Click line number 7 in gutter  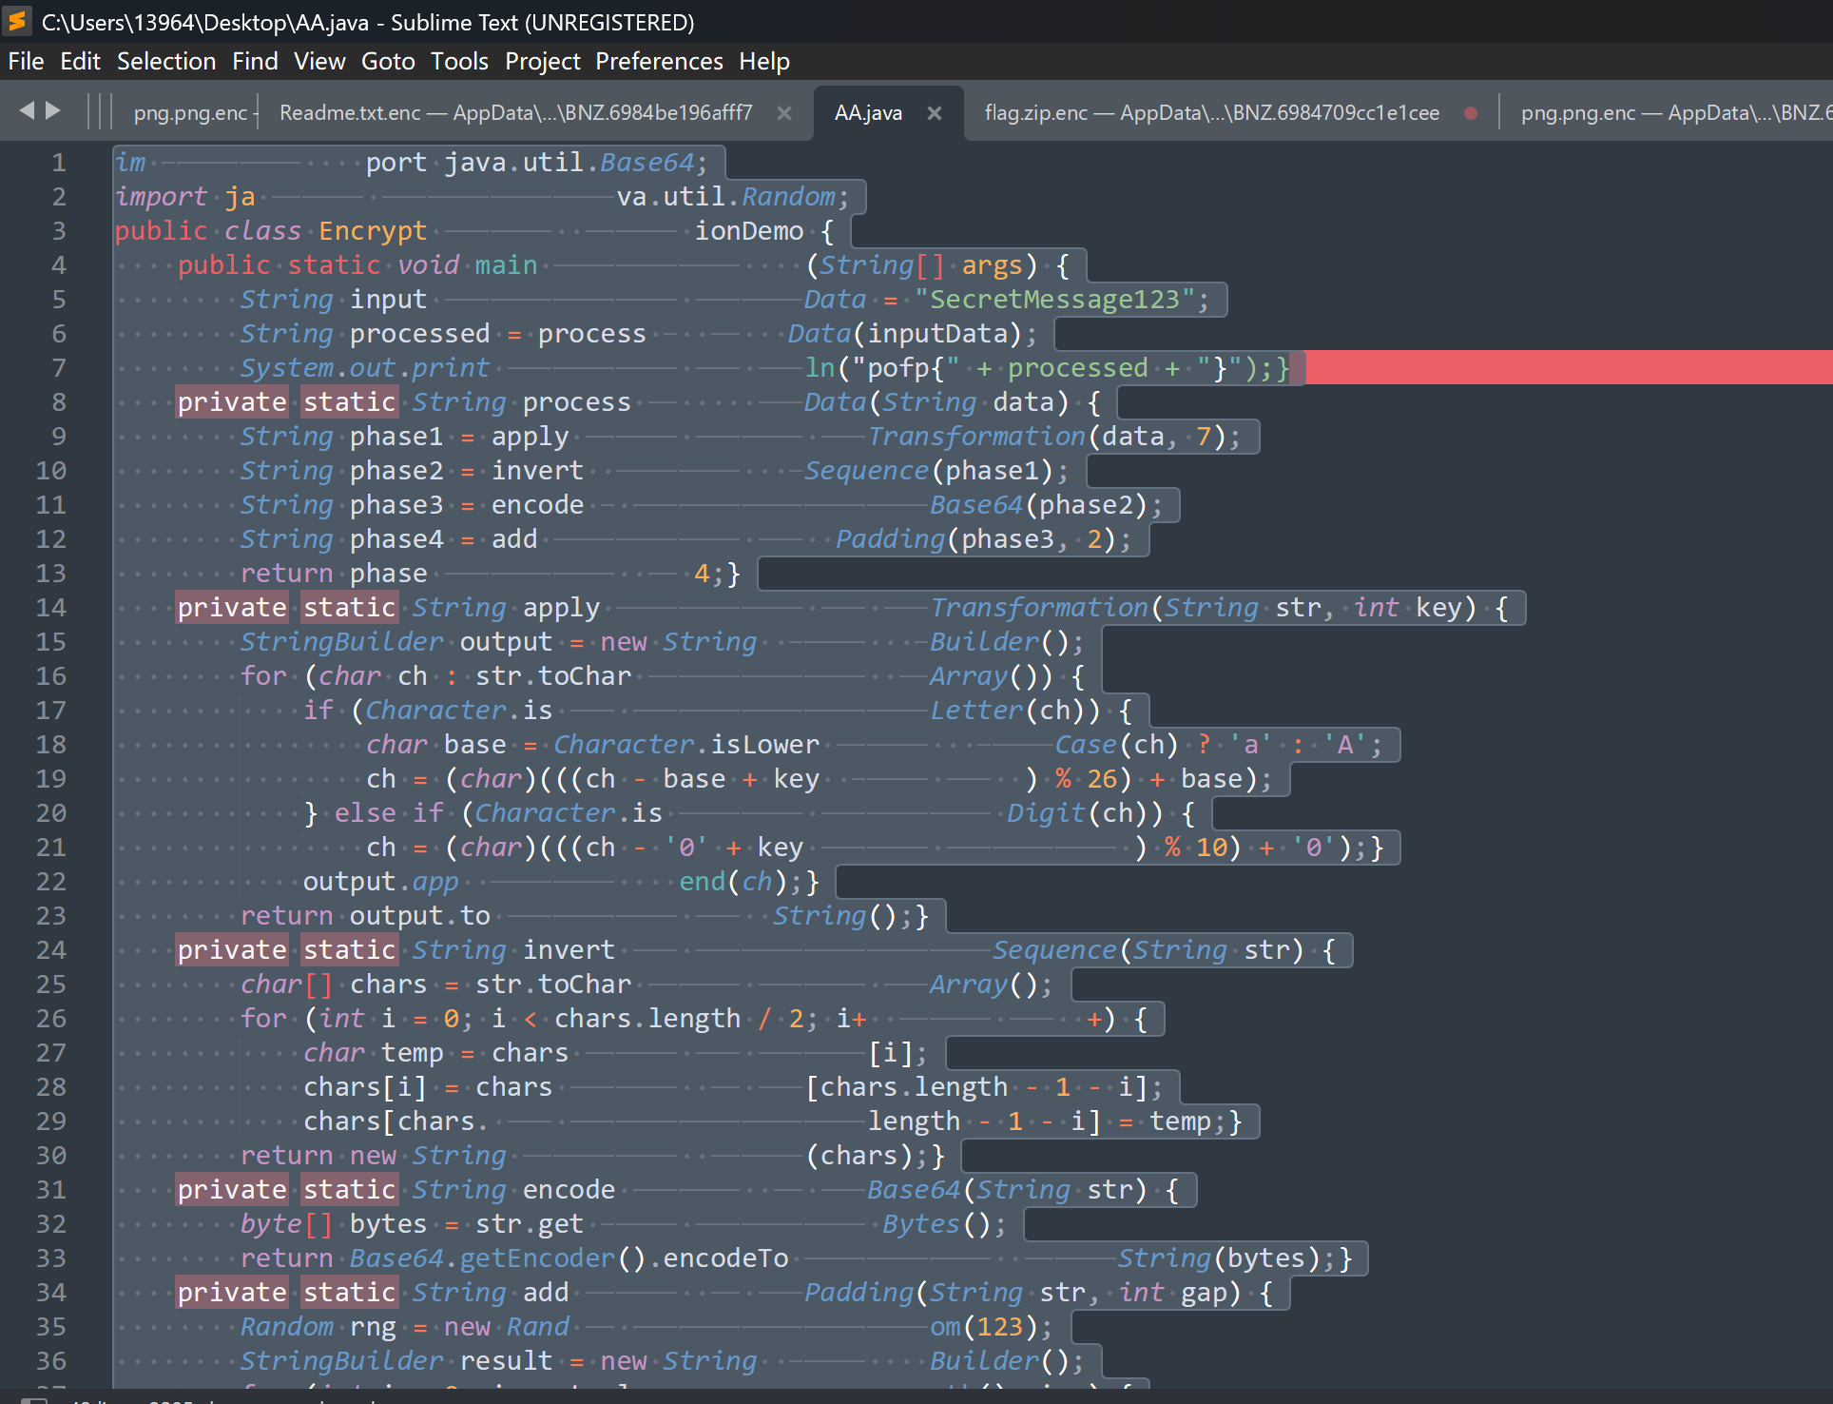click(x=59, y=368)
